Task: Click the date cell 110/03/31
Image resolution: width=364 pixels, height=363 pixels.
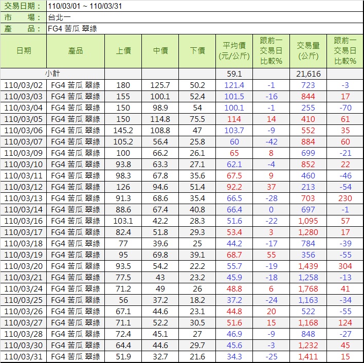Action: (24, 357)
